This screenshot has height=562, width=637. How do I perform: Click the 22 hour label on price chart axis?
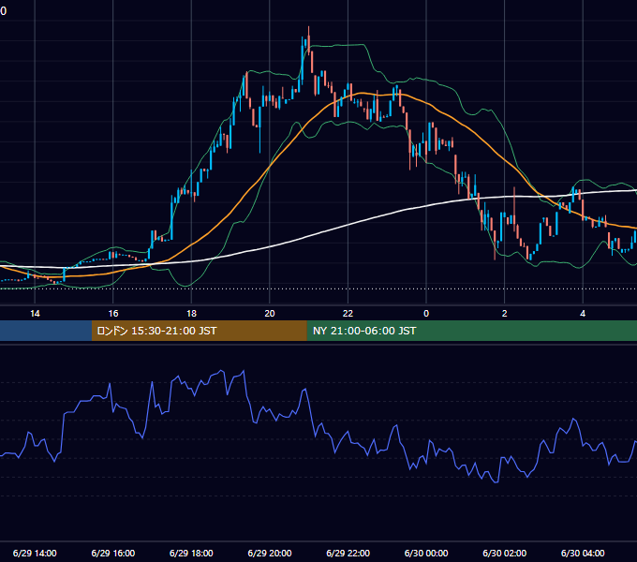pyautogui.click(x=348, y=314)
